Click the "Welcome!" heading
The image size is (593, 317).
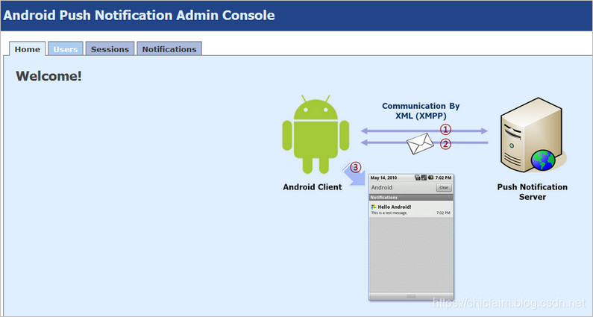(48, 76)
